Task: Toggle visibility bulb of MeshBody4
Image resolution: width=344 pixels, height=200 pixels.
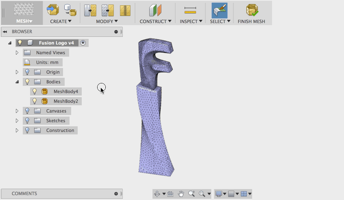Action: pos(35,91)
